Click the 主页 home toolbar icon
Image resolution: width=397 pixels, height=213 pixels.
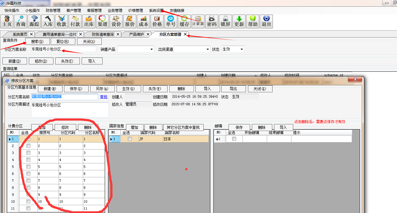click(7, 21)
